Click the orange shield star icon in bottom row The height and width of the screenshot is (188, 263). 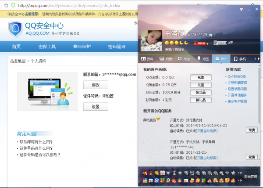point(227,181)
